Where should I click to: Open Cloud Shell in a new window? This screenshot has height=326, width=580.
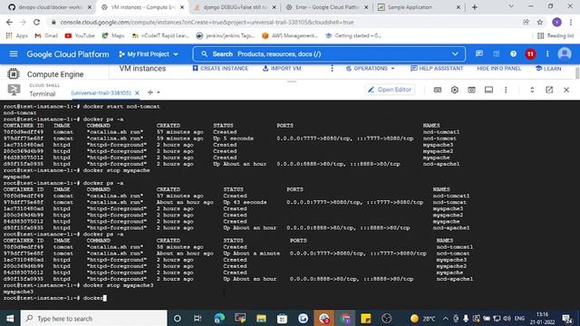(x=549, y=90)
